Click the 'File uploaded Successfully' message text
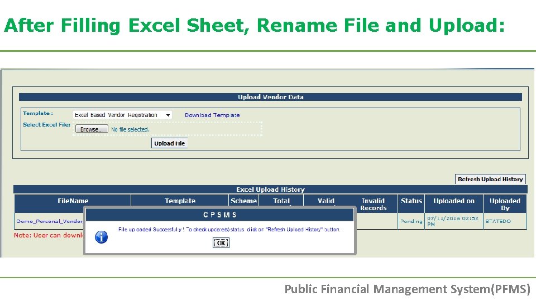Image resolution: width=536 pixels, height=301 pixels. [x=229, y=229]
